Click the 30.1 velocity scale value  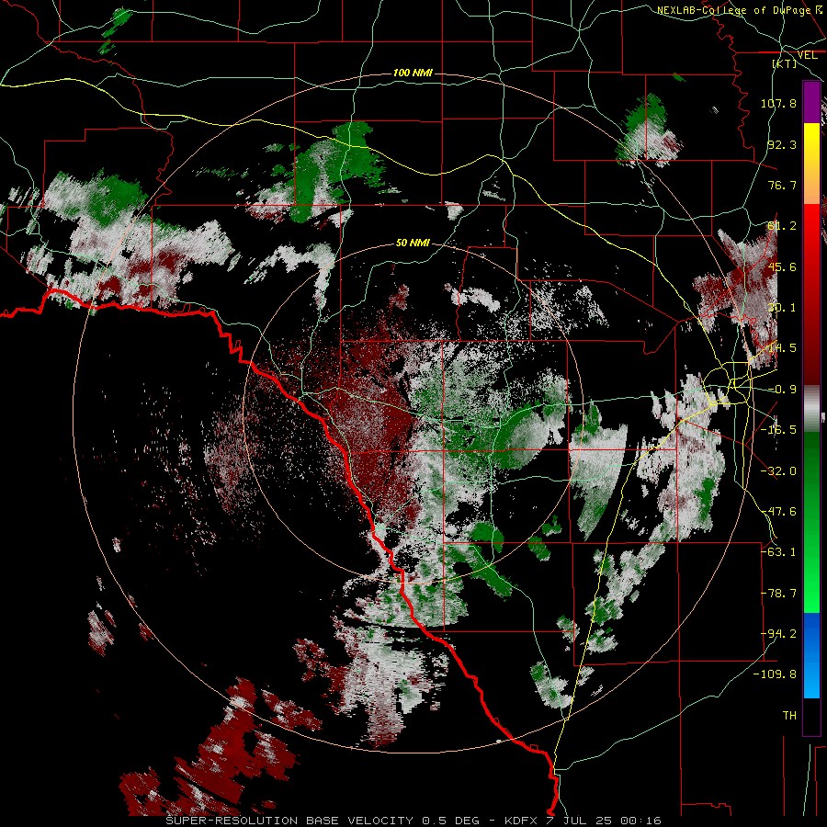tap(782, 308)
